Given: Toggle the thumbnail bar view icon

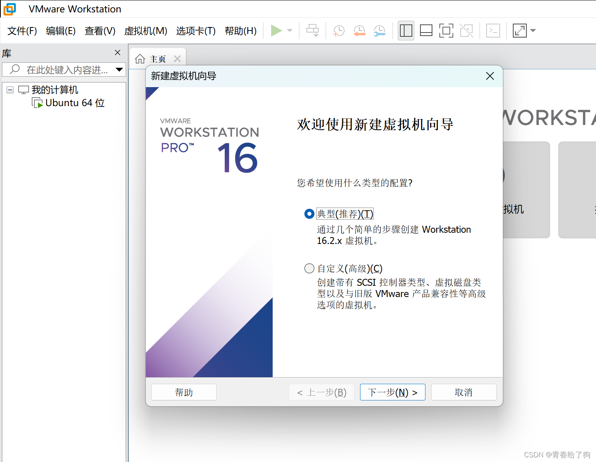Looking at the screenshot, I should point(426,31).
